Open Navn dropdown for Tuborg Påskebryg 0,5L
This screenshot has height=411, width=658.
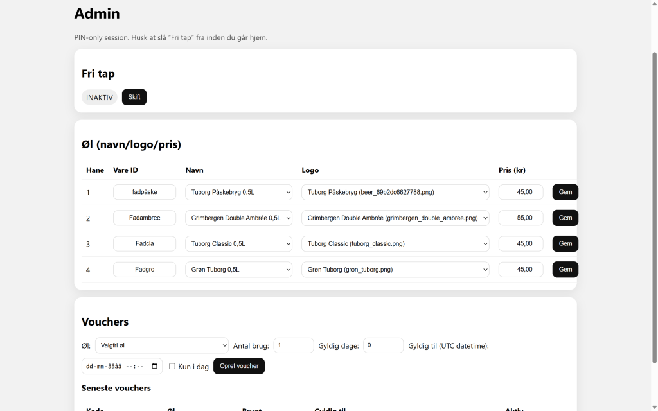[238, 192]
